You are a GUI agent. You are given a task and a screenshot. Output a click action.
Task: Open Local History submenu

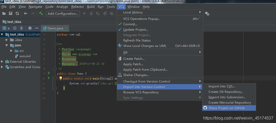click(160, 12)
